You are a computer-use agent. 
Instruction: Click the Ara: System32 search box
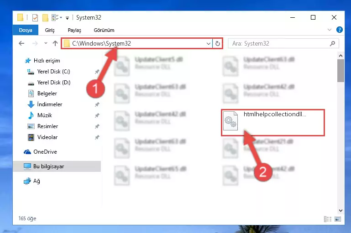pyautogui.click(x=283, y=43)
